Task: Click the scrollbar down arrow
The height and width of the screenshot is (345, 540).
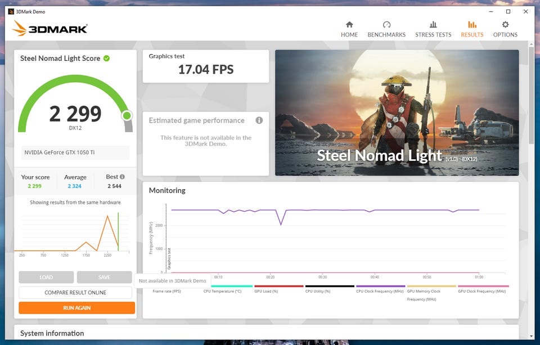Action: [x=531, y=336]
